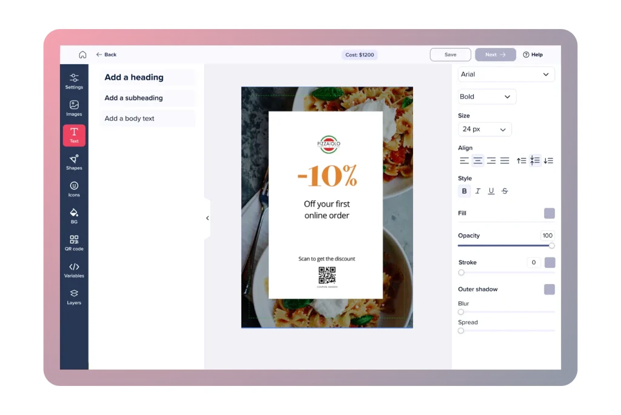The image size is (621, 415).
Task: Align text to bottom vertically
Action: 548,161
